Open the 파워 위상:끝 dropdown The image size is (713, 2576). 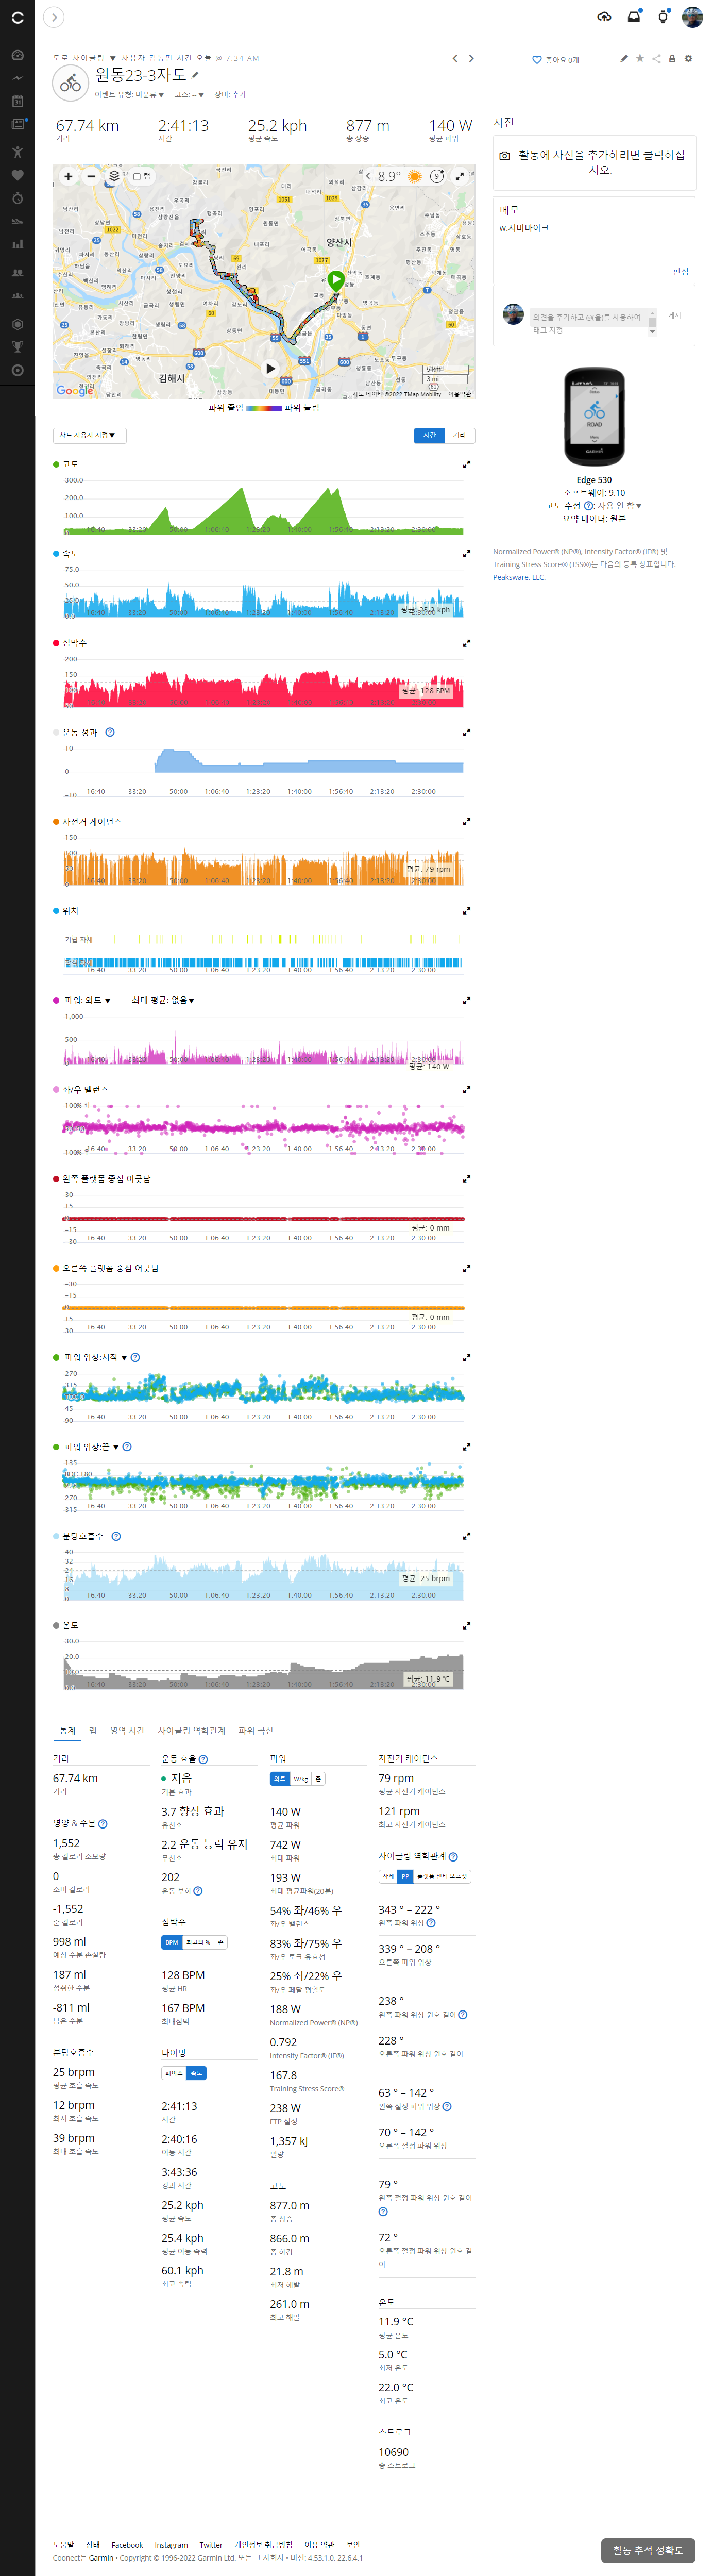pos(91,1448)
